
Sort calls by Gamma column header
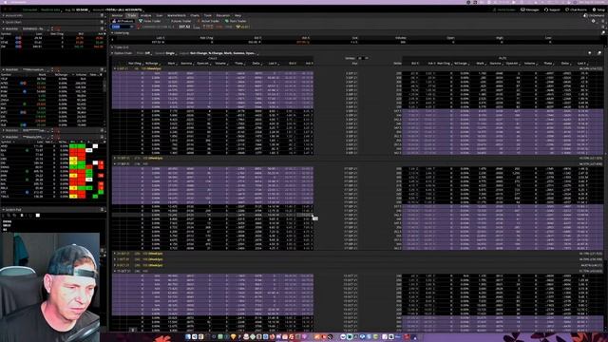[186, 64]
